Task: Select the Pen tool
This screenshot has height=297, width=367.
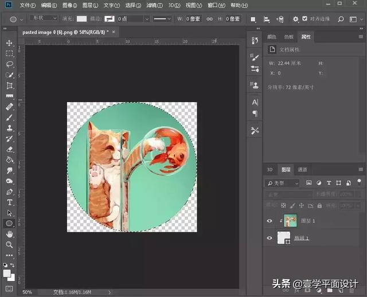Action: tap(9, 192)
